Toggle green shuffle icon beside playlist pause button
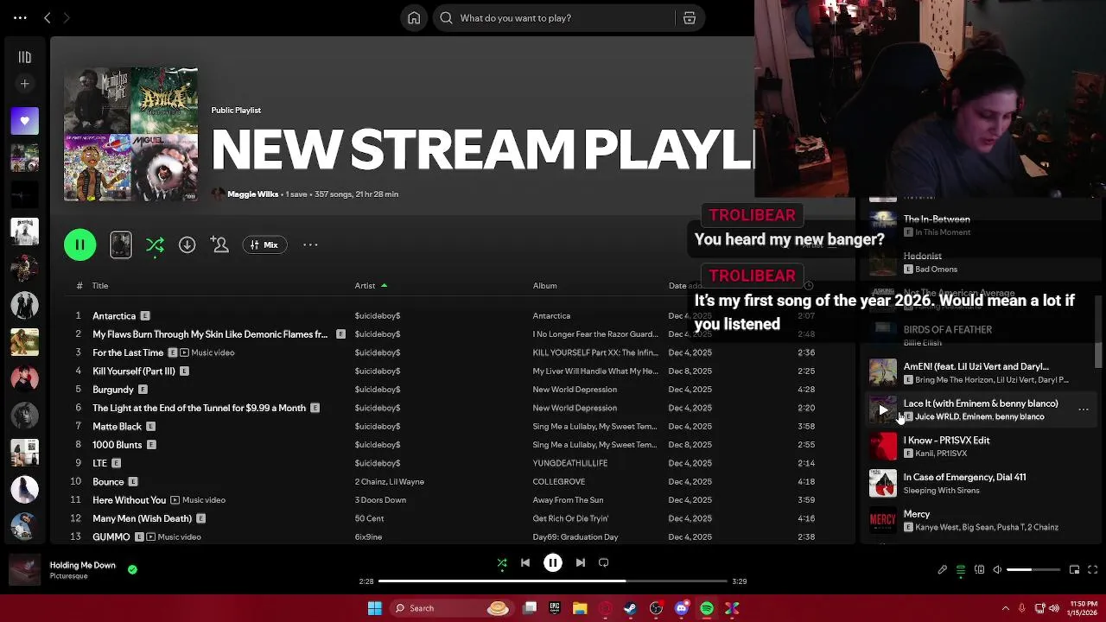This screenshot has width=1106, height=622. (x=155, y=245)
